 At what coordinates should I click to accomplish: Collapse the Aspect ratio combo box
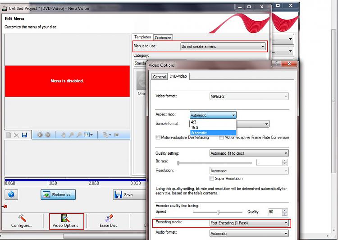click(213, 115)
